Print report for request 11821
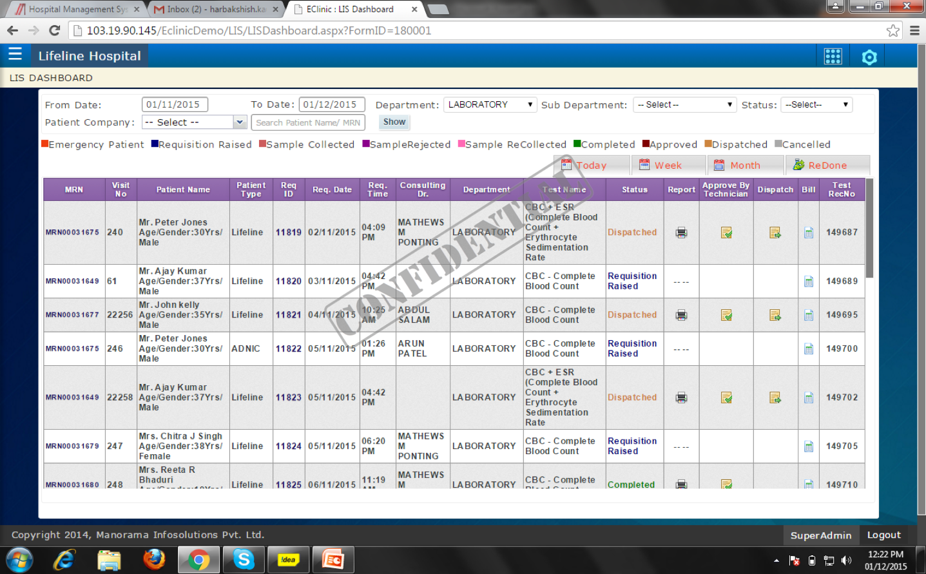926x574 pixels. click(681, 315)
